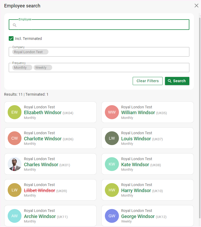
Task: Click the KW avatar for Kate Windsor
Action: [x=112, y=164]
